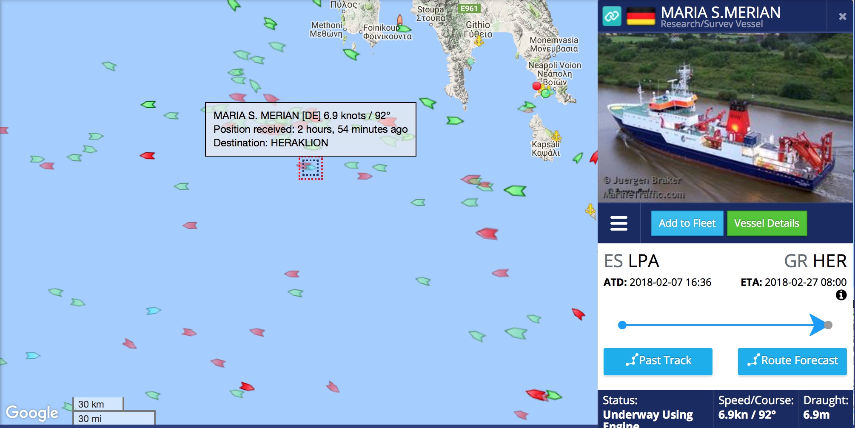Select the highlighted MARIA S. MERIAN ship marker

(311, 168)
